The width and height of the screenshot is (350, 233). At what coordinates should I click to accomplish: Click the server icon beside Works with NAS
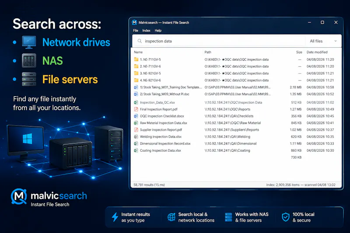pyautogui.click(x=228, y=217)
